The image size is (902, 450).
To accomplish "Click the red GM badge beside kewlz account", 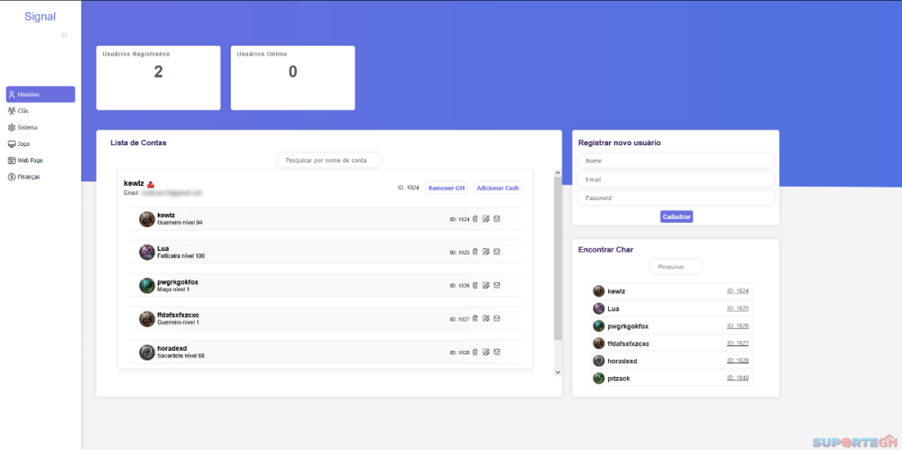I will pos(151,184).
